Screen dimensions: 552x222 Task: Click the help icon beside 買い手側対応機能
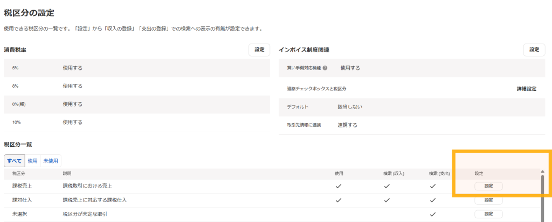coord(325,68)
